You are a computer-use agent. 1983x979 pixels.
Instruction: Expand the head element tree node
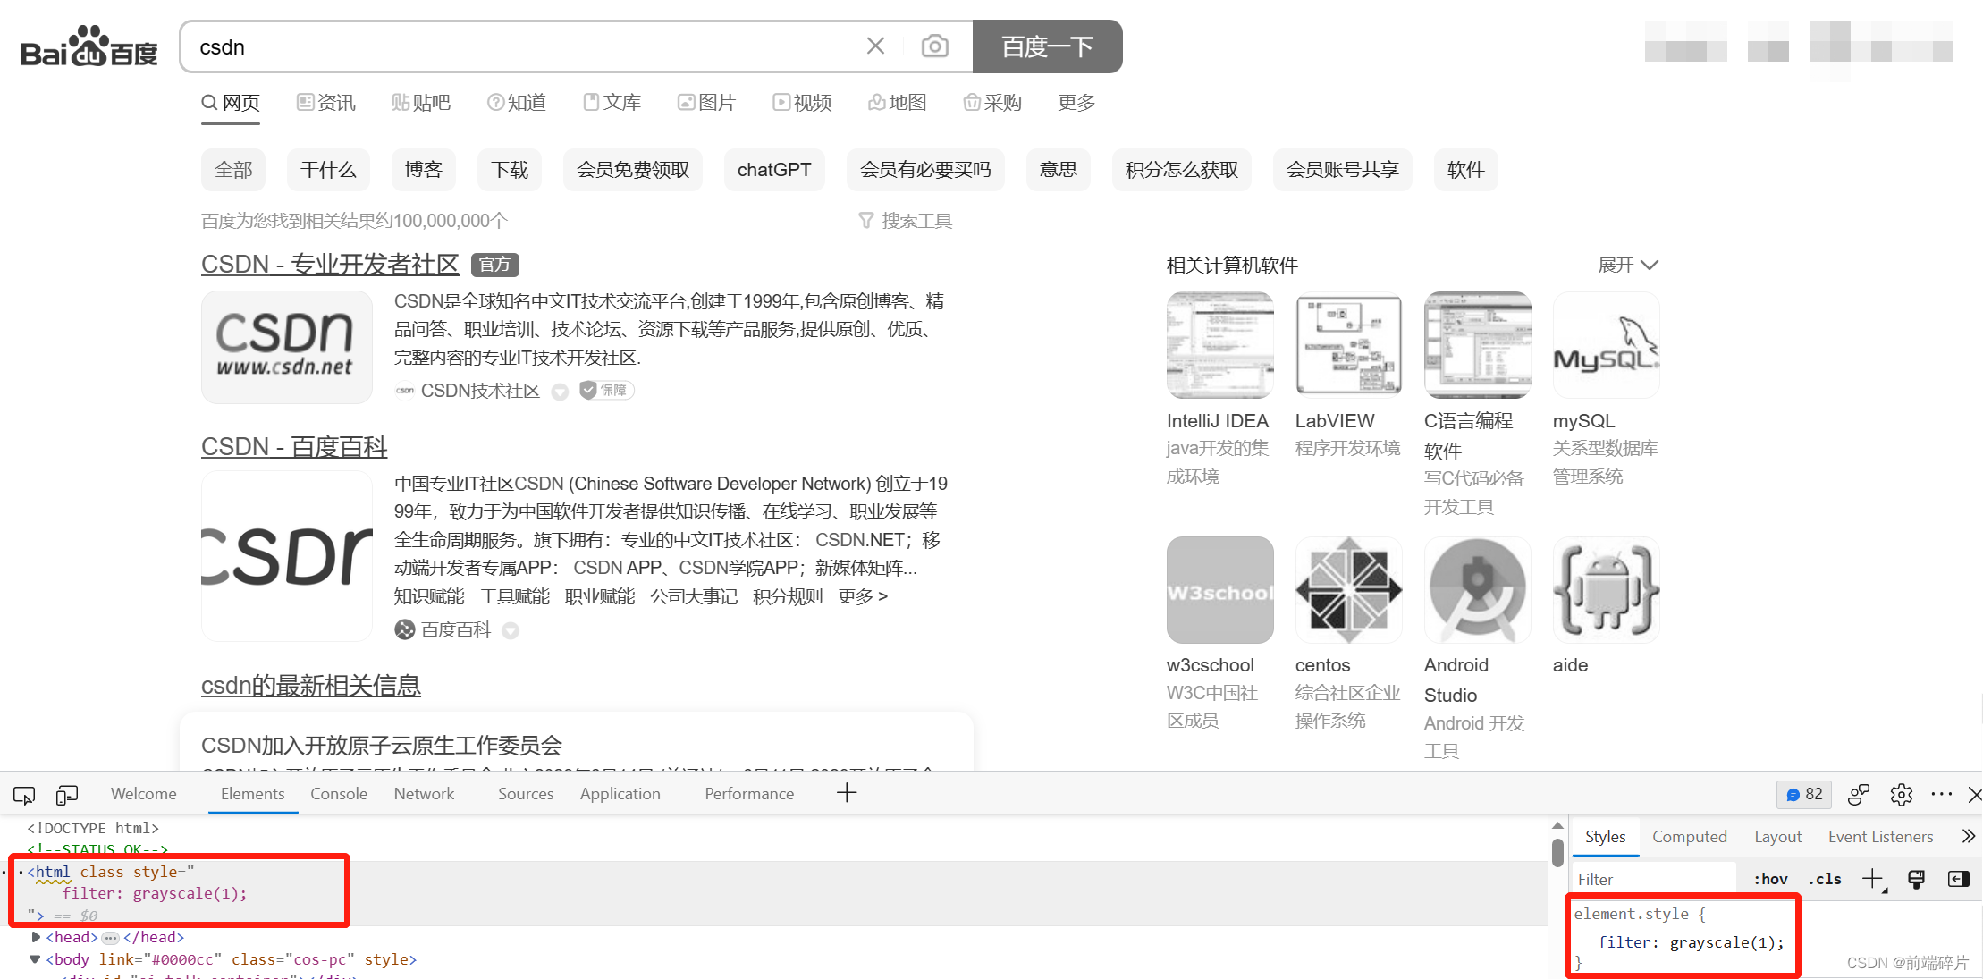[x=36, y=937]
